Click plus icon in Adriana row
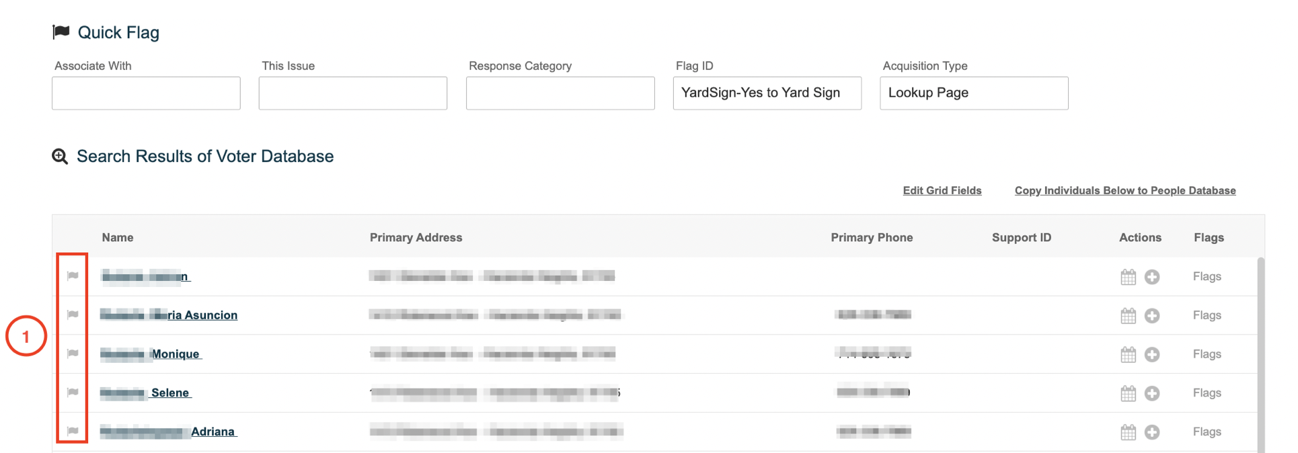The height and width of the screenshot is (453, 1298). [1152, 432]
